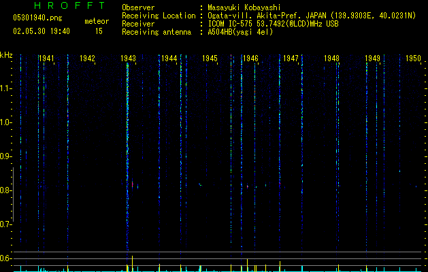Click the kHz axis unit label

(x=6, y=55)
